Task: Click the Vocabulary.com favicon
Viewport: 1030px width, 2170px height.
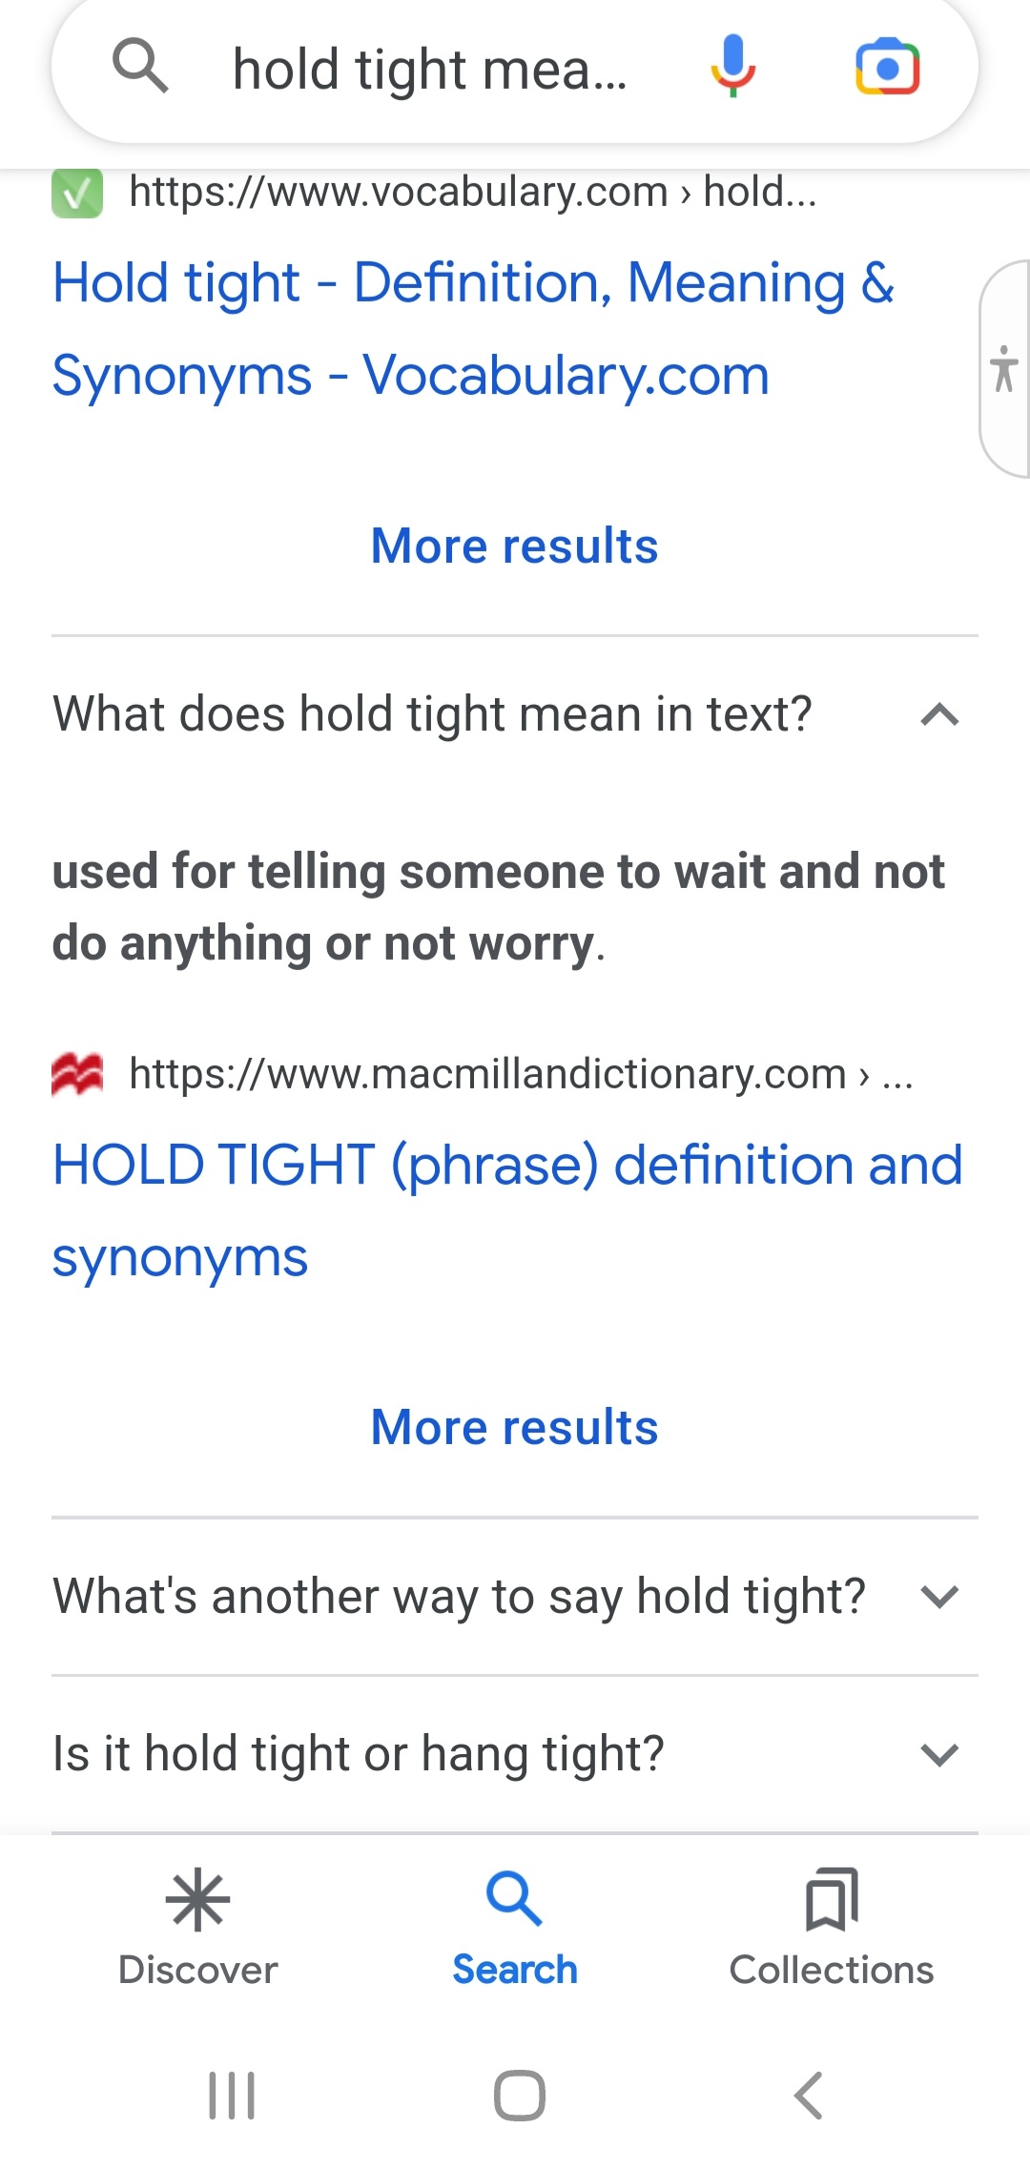Action: click(77, 194)
